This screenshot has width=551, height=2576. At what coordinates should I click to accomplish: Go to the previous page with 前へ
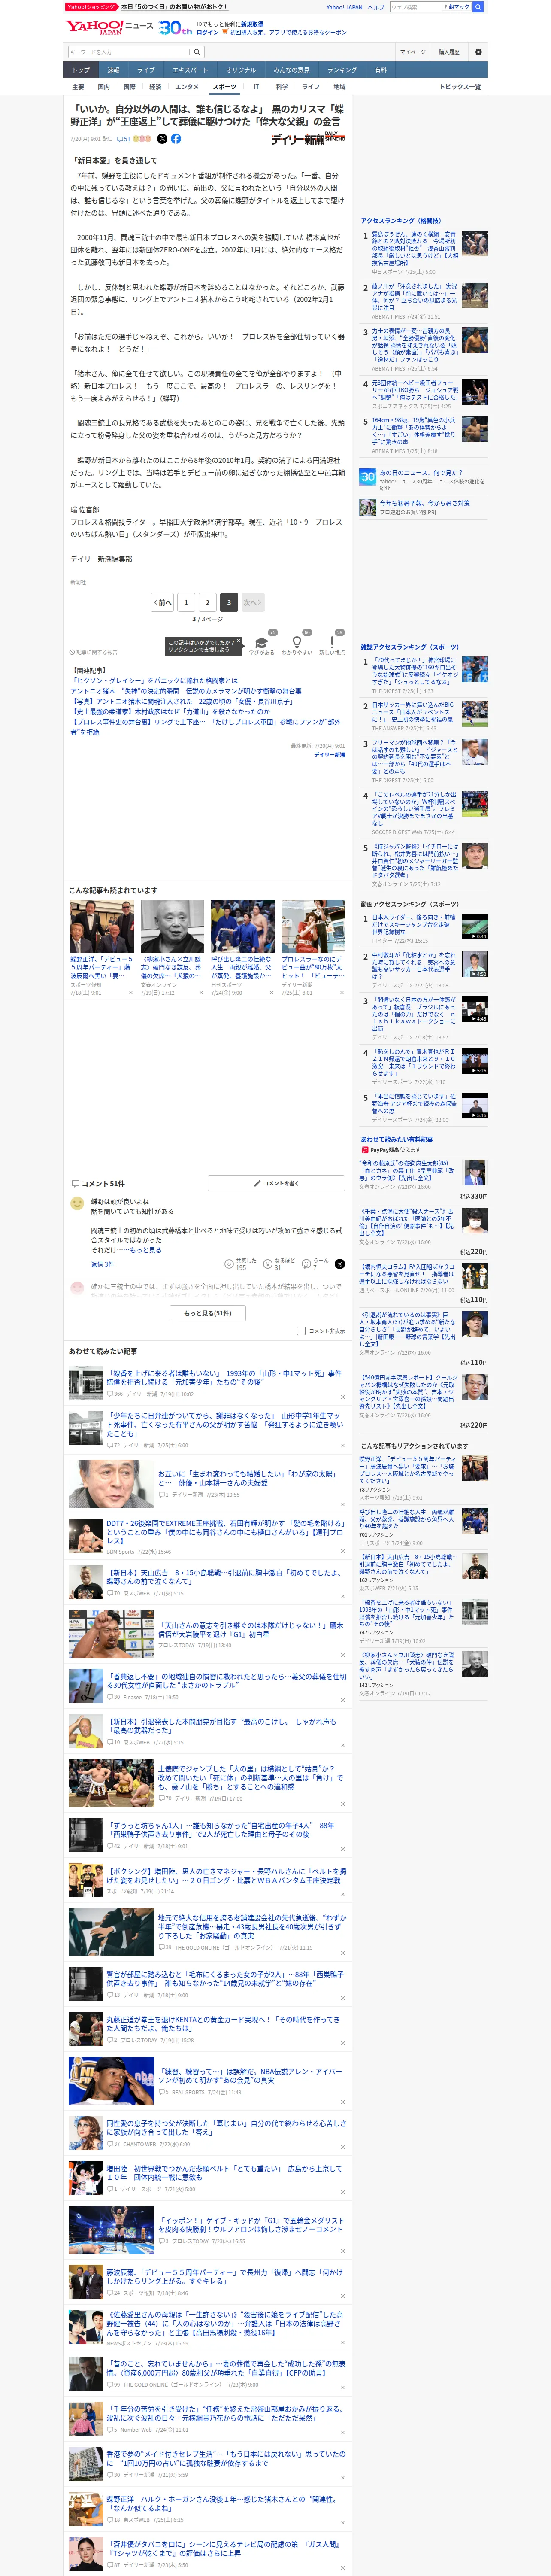click(162, 602)
